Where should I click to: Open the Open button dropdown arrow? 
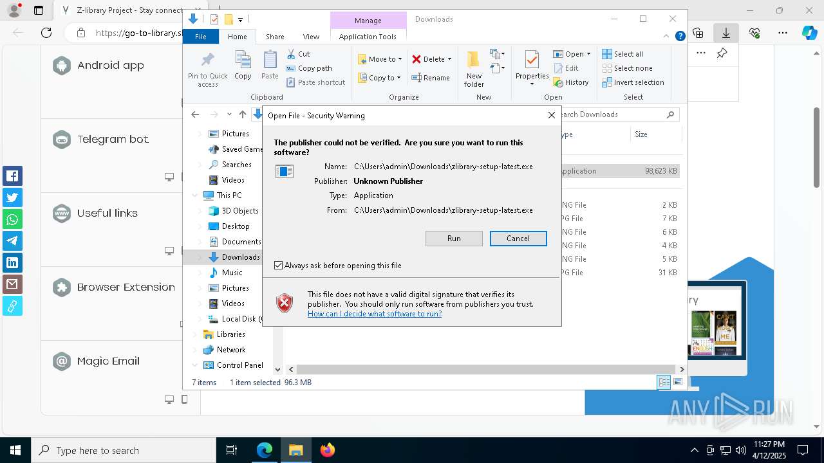[x=588, y=54]
